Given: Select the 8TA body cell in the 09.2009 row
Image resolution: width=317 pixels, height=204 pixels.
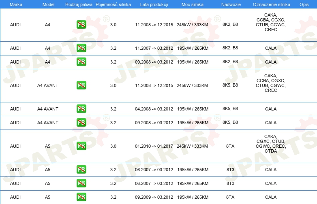Looking at the screenshot, I should coord(230,197).
